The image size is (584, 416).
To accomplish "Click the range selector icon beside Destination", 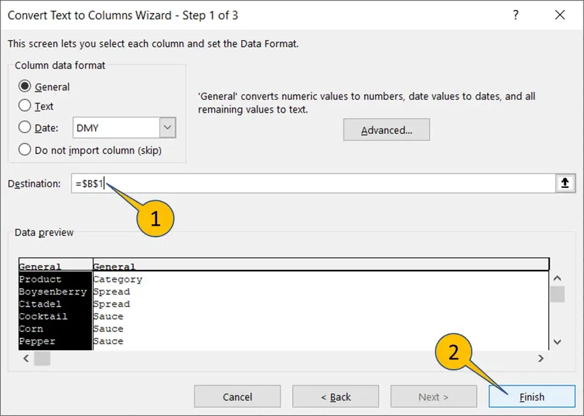I will point(565,183).
